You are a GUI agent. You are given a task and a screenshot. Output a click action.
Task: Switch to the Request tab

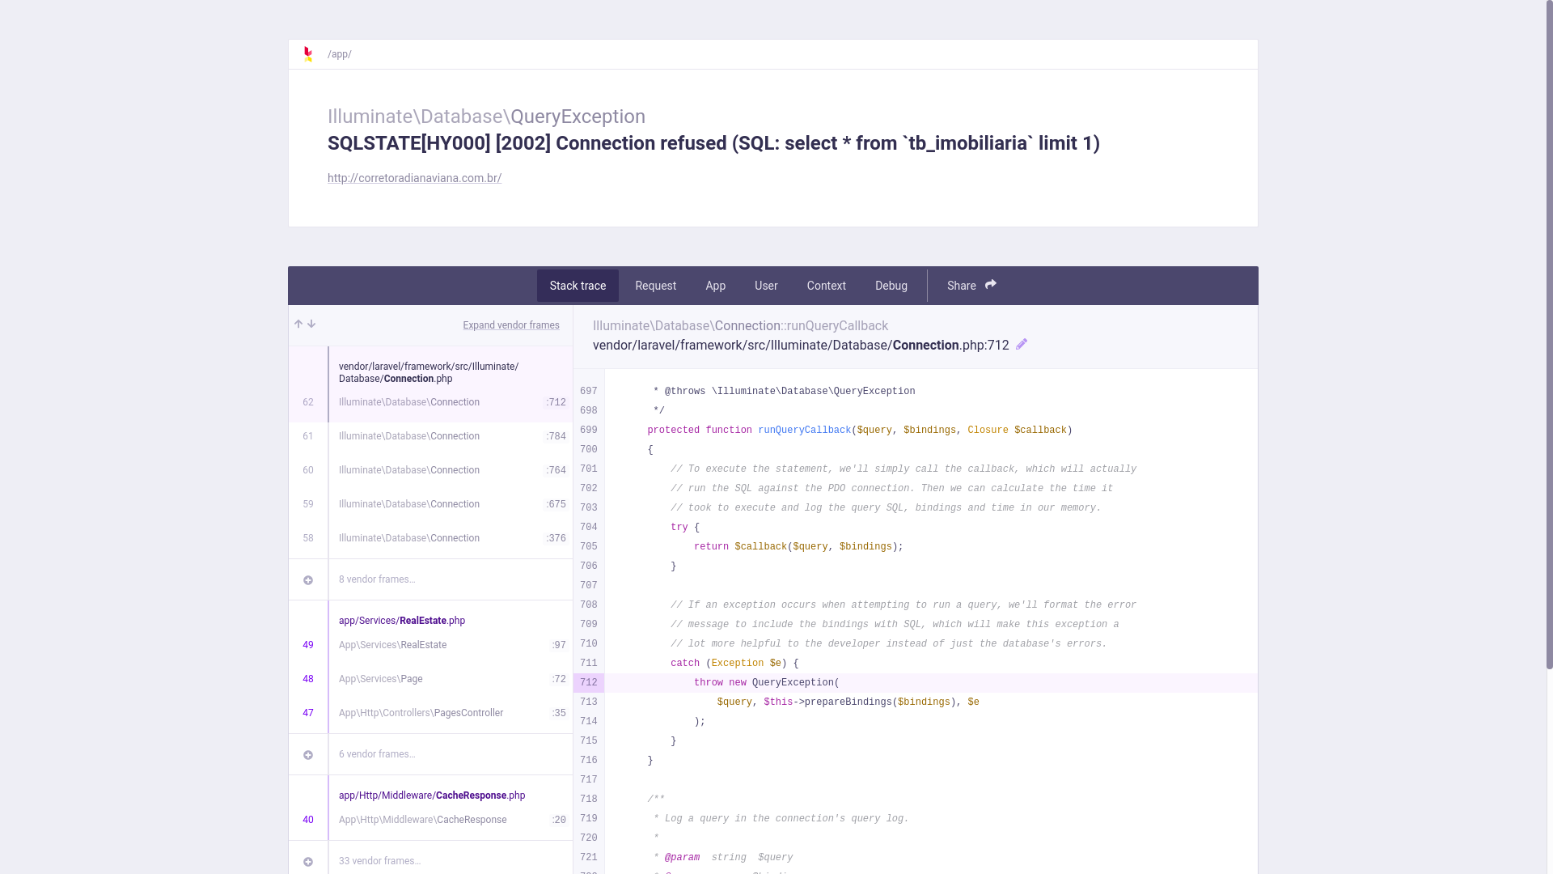pyautogui.click(x=656, y=286)
